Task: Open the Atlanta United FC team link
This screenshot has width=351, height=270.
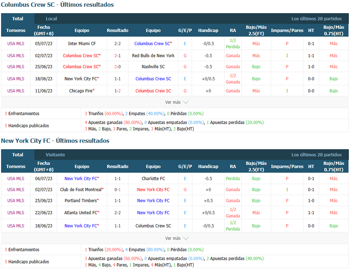Action: coord(81,213)
